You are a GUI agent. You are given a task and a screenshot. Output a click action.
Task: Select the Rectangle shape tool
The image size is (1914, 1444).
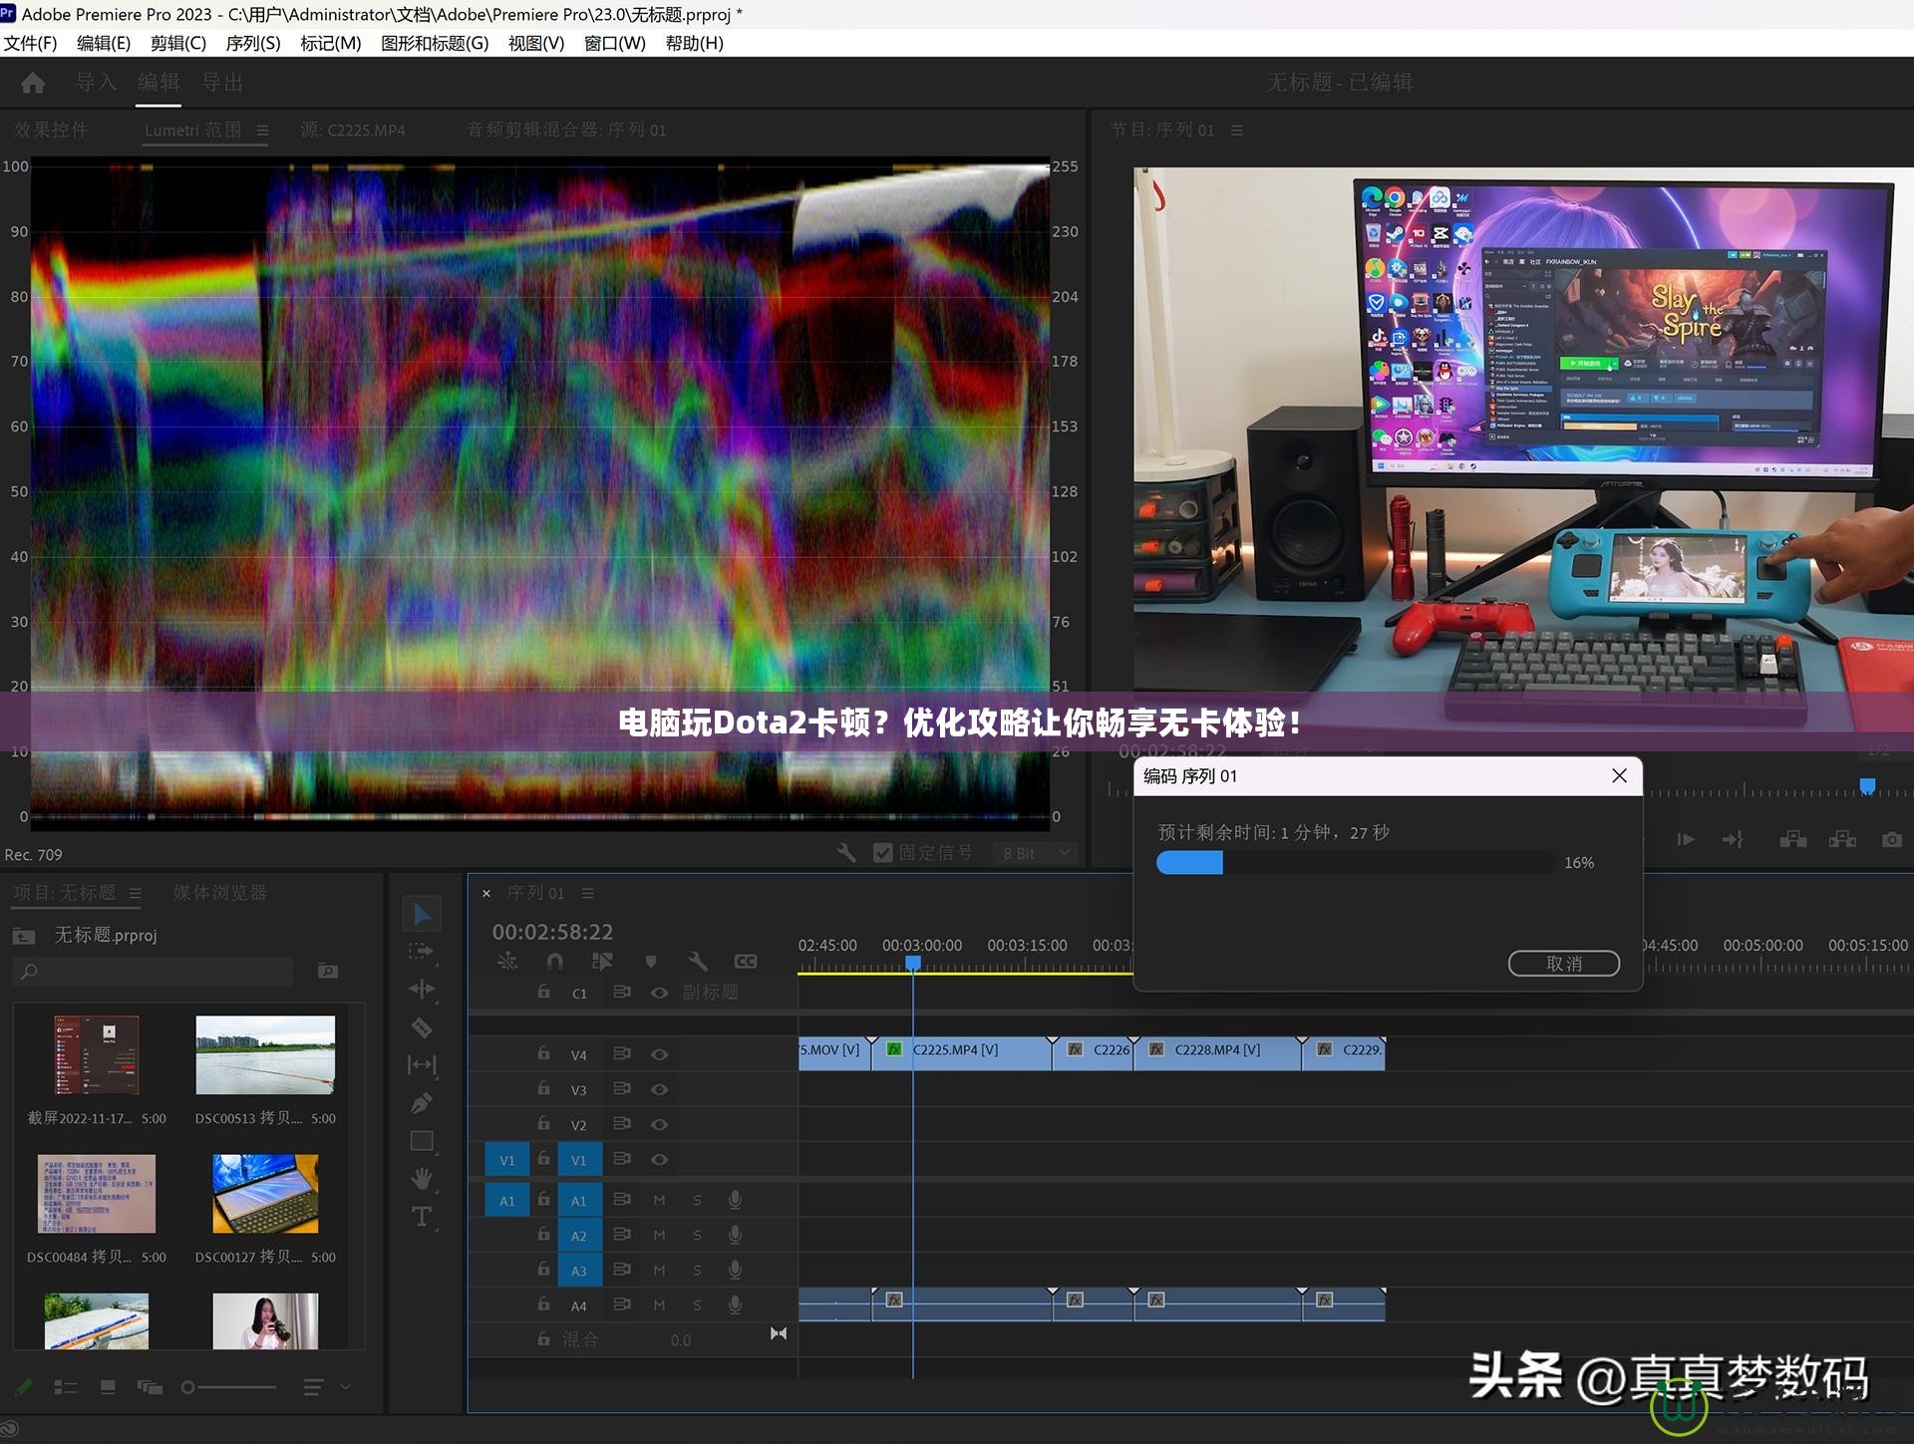pos(422,1141)
